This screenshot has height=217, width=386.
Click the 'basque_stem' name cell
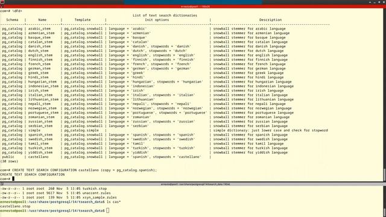[x=39, y=37]
